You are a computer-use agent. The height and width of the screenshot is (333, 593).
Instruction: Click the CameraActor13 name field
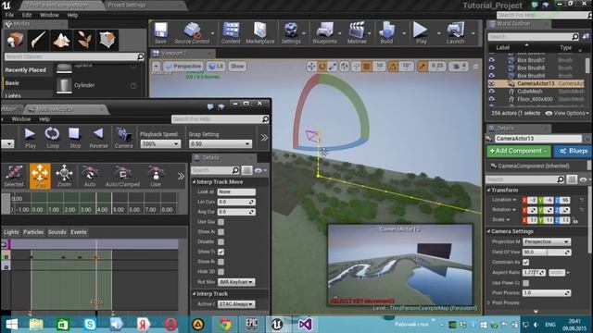537,139
